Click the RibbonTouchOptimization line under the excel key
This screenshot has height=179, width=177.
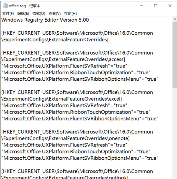76,112
